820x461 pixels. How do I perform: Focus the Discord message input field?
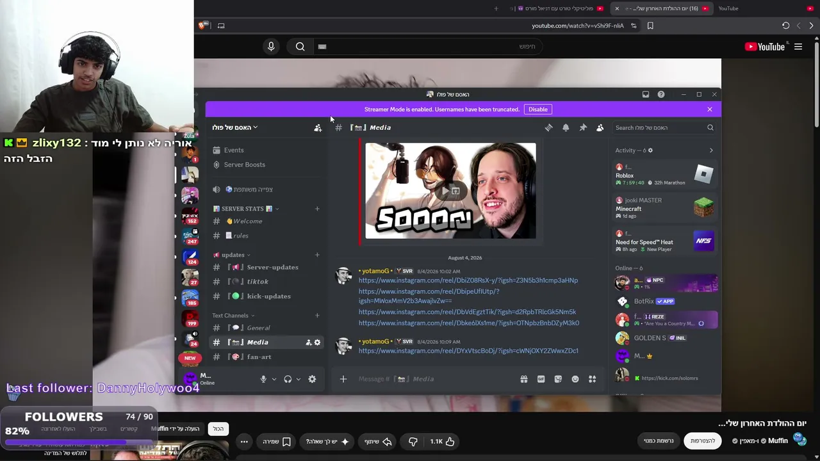point(436,379)
